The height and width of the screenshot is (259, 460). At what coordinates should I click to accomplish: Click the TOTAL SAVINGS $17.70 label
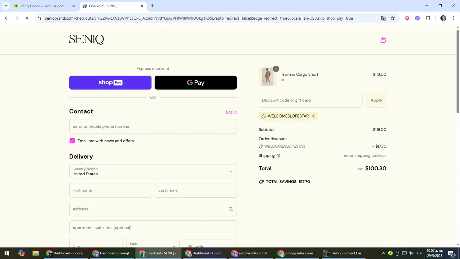(x=288, y=182)
